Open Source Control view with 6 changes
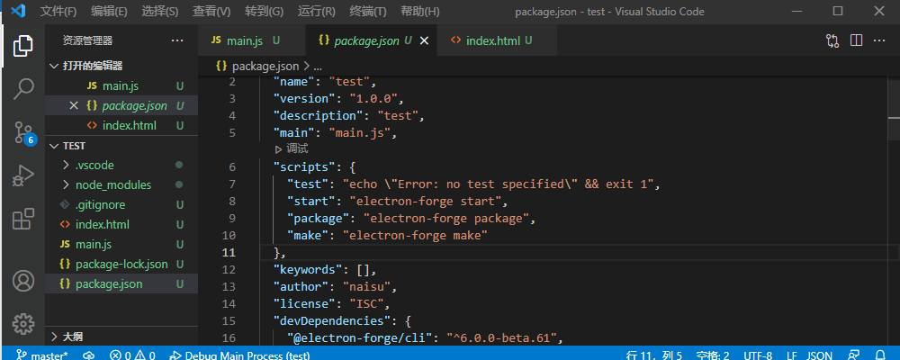The width and height of the screenshot is (900, 360). coord(23,132)
